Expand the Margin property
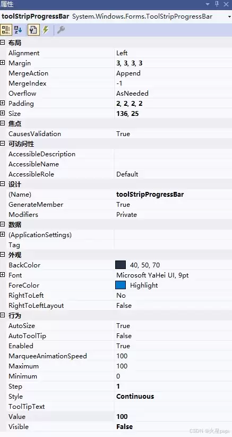The height and width of the screenshot is (437, 232). click(x=3, y=63)
